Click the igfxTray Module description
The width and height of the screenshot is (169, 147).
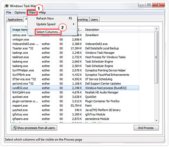95,115
